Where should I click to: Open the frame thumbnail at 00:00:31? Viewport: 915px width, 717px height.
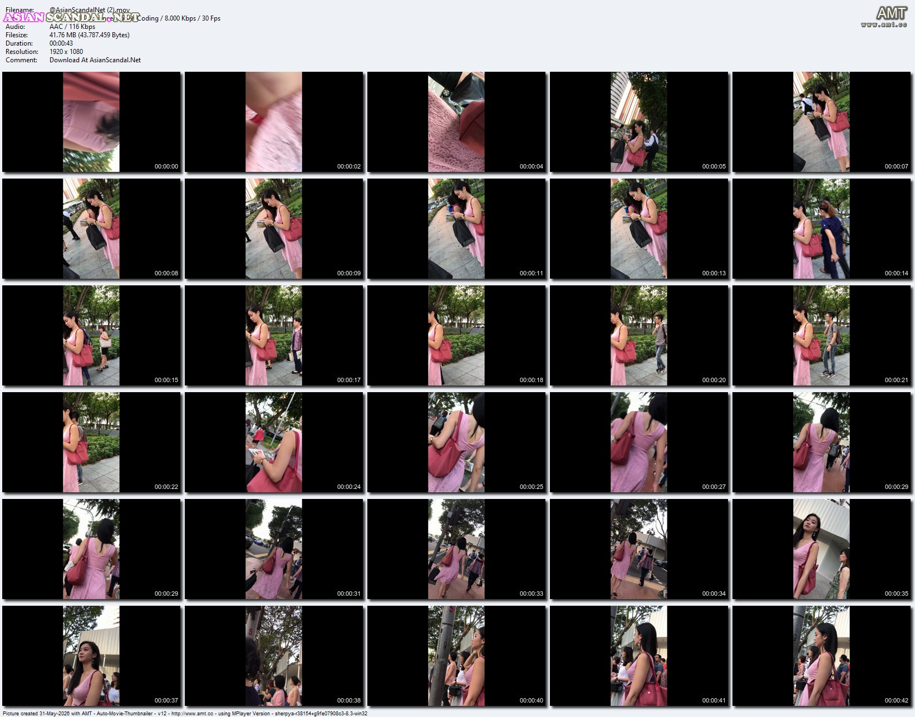pos(274,549)
